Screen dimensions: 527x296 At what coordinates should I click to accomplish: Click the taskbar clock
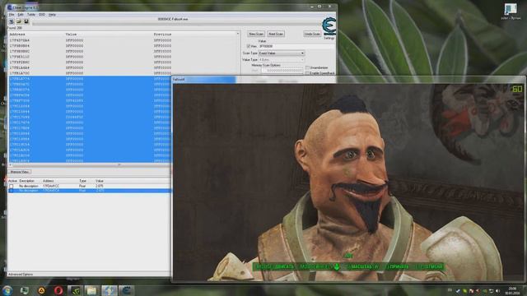tap(512, 291)
